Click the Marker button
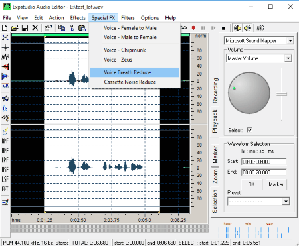 pos(276,184)
